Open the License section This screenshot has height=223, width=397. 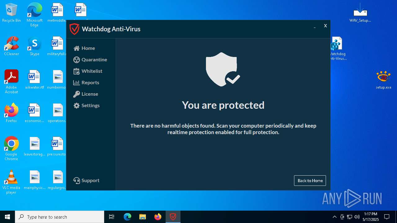pyautogui.click(x=86, y=94)
